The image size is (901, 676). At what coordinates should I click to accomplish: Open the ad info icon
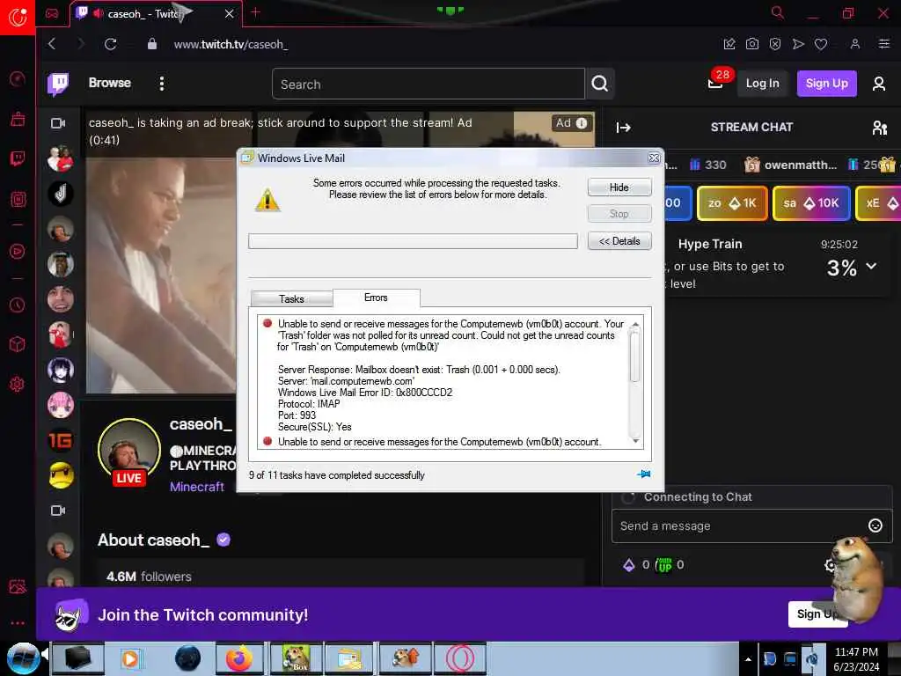click(582, 123)
